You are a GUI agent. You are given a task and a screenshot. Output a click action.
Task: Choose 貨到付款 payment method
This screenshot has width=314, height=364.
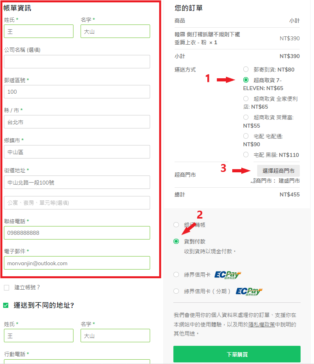(176, 241)
